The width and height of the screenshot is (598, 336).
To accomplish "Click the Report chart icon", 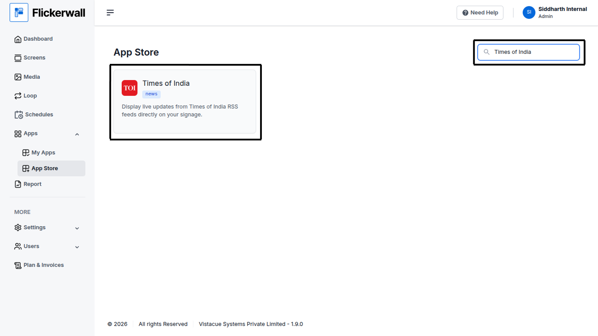I will pyautogui.click(x=18, y=184).
